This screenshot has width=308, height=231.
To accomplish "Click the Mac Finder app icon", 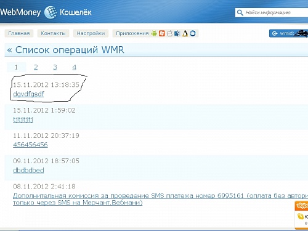I will (x=177, y=33).
